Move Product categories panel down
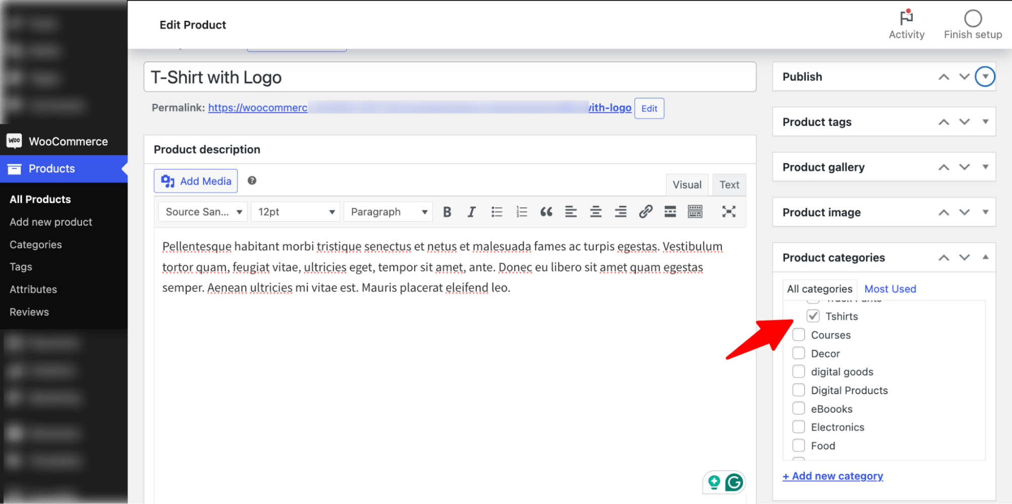 click(964, 258)
